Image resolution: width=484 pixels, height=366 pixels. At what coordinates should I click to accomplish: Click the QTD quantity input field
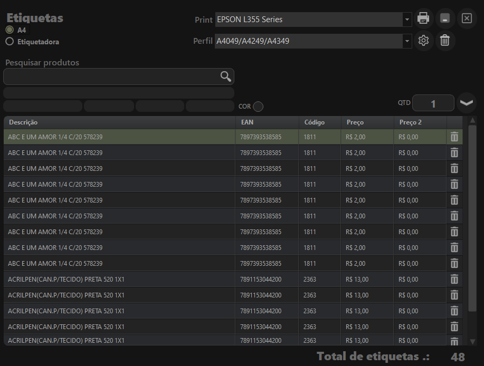(433, 103)
